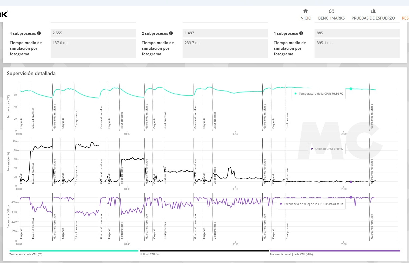
Task: Click the Supervisión detallada section heading
Action: (31, 74)
